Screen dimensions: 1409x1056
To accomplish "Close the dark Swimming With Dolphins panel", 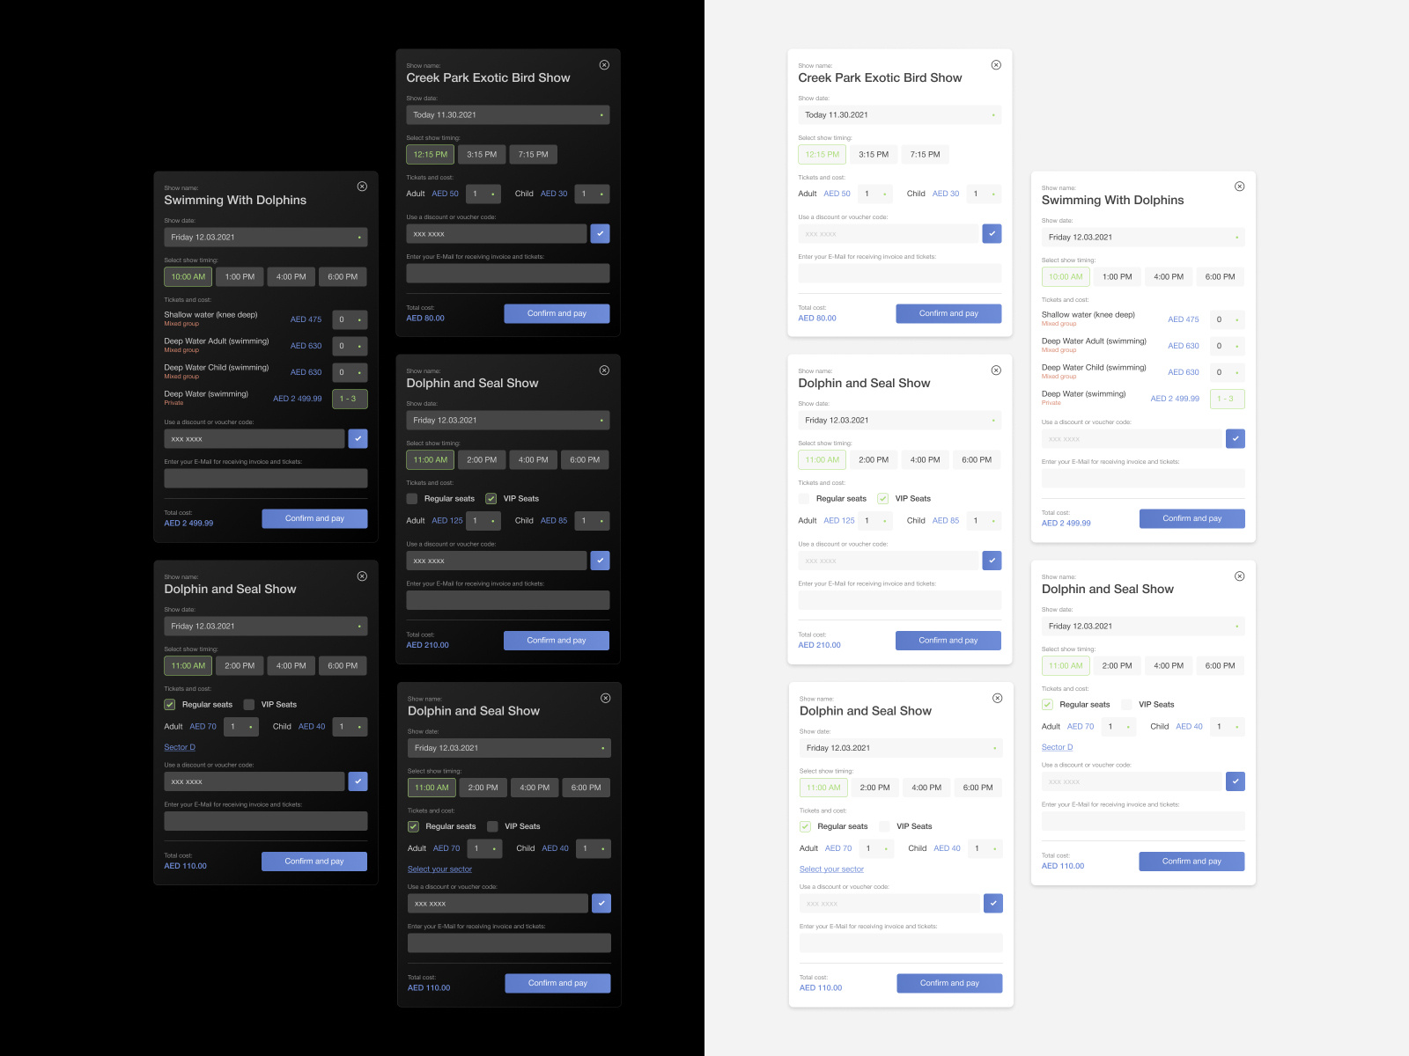I will coord(363,186).
